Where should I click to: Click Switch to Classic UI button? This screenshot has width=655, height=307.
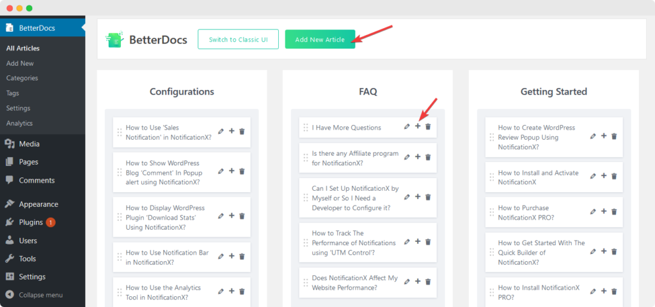tap(238, 39)
